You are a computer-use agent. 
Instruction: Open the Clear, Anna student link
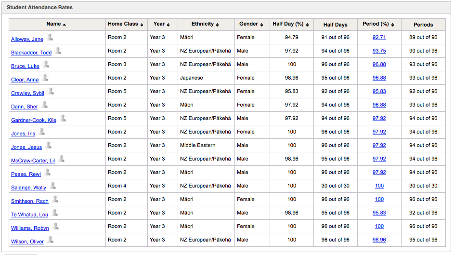(25, 80)
